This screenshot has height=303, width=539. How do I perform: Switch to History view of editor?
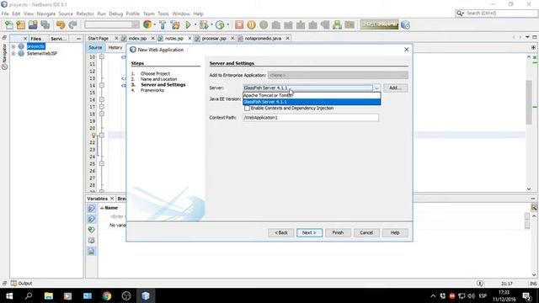point(115,47)
